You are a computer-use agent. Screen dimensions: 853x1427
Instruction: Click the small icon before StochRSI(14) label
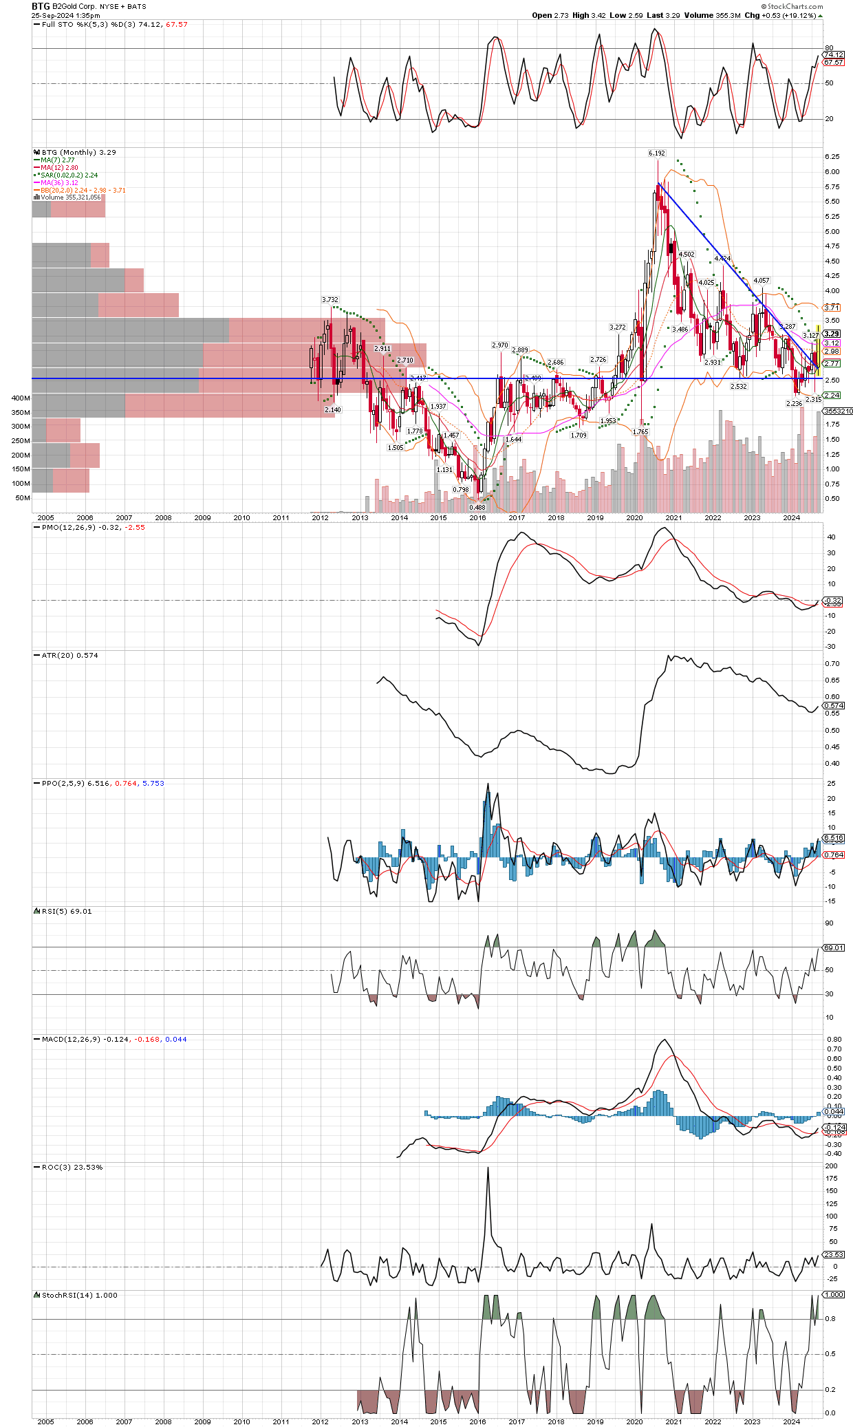click(37, 1295)
